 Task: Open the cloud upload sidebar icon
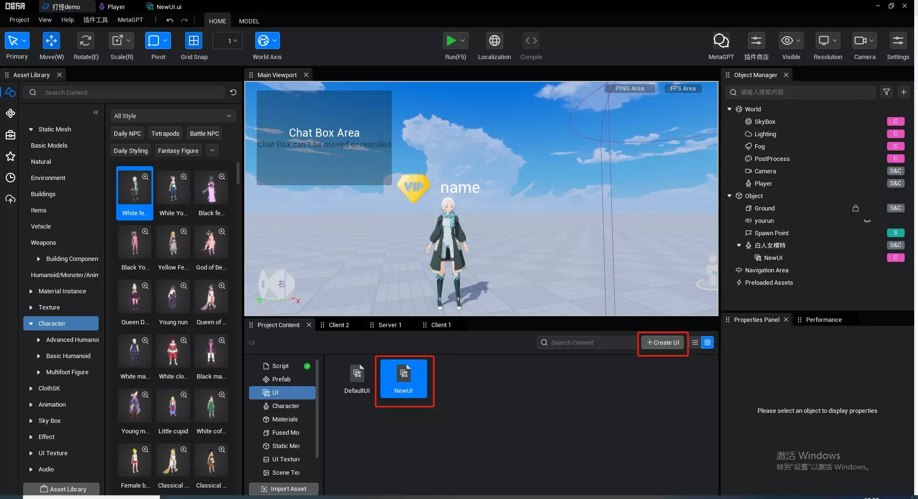[10, 199]
